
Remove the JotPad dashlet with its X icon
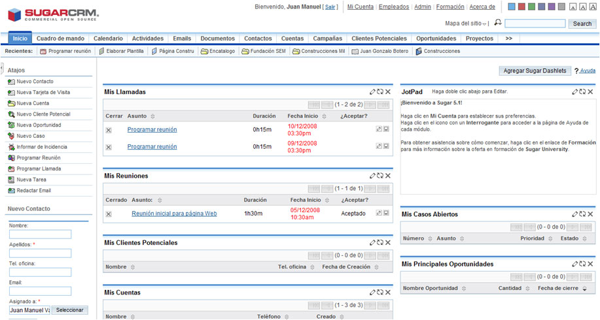pyautogui.click(x=592, y=92)
